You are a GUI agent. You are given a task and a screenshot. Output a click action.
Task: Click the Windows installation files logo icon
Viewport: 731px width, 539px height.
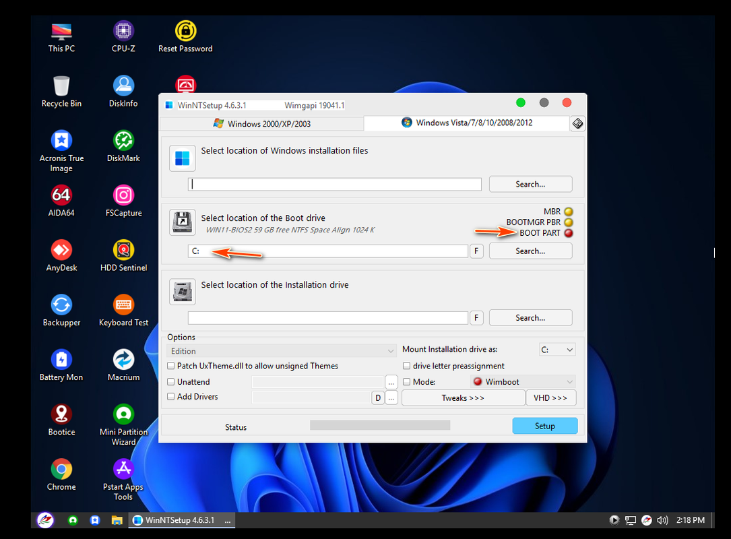[183, 158]
